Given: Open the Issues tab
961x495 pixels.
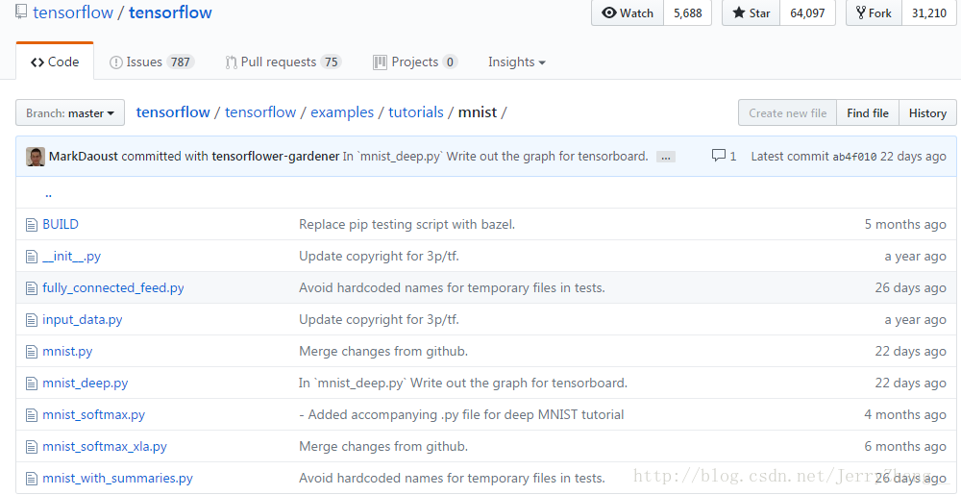Looking at the screenshot, I should [152, 62].
